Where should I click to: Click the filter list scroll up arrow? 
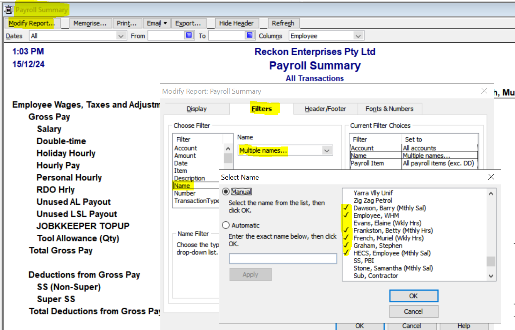click(228, 149)
